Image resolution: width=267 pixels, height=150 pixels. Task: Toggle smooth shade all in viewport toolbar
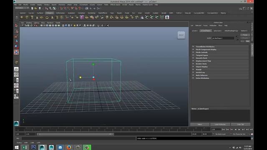click(x=66, y=25)
